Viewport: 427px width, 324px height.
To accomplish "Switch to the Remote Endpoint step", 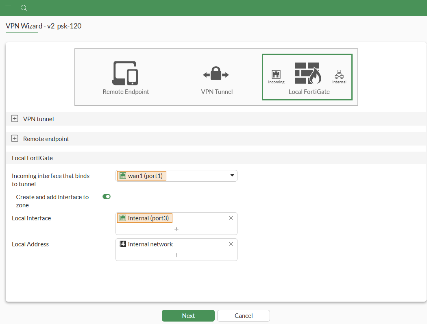I will (x=126, y=77).
